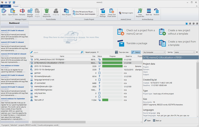This screenshot has height=127, width=199.
Task: Click the browse link in drop area
Action: pyautogui.click(x=82, y=37)
